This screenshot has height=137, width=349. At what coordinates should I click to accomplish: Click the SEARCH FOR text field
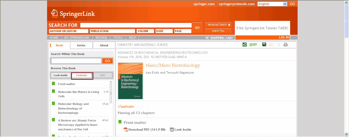pyautogui.click(x=136, y=25)
